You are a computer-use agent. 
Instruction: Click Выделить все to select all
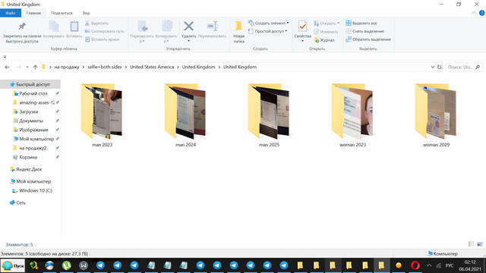(361, 23)
